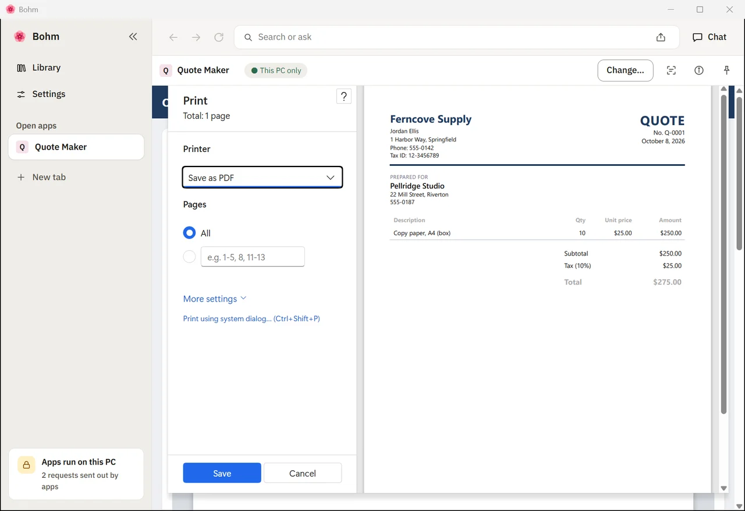Click the Quote Maker Q icon in header
The height and width of the screenshot is (511, 745).
[x=166, y=70]
